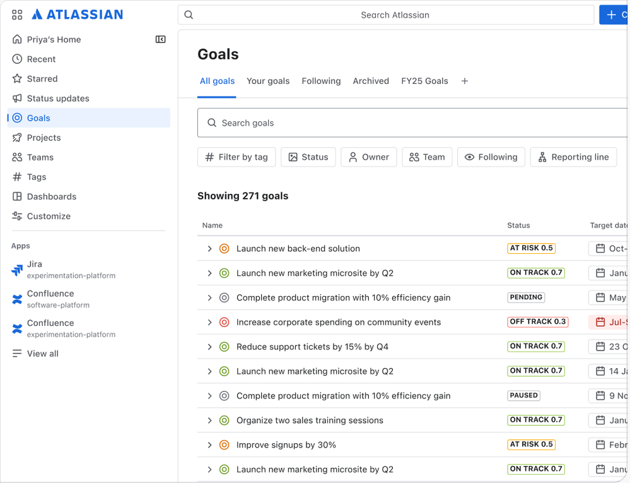630x483 pixels.
Task: Click orange goal icon for Launch new back-end solution
Action: (225, 249)
